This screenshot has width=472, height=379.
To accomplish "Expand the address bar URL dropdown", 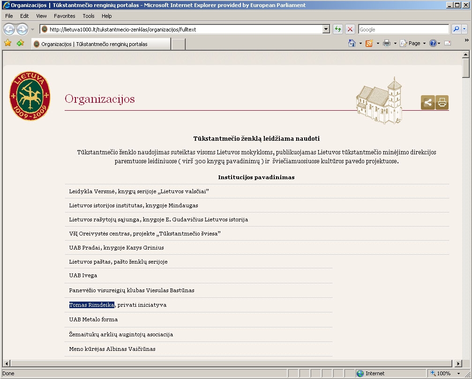I will (x=326, y=29).
